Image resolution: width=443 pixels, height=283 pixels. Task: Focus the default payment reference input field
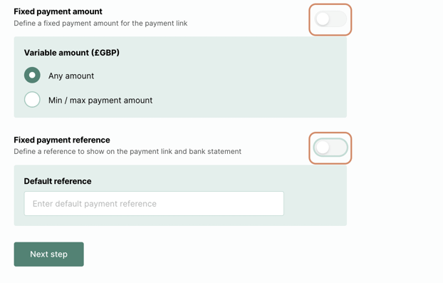point(154,204)
